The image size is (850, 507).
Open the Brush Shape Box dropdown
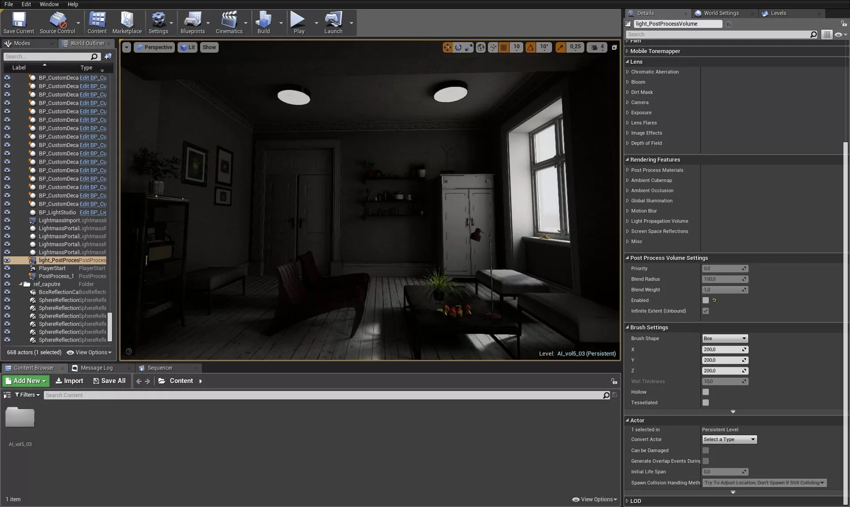pyautogui.click(x=725, y=338)
